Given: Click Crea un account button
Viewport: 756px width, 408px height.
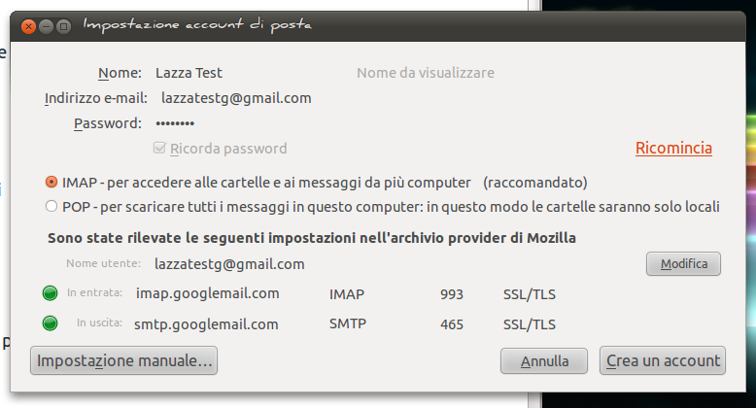Looking at the screenshot, I should click(663, 361).
